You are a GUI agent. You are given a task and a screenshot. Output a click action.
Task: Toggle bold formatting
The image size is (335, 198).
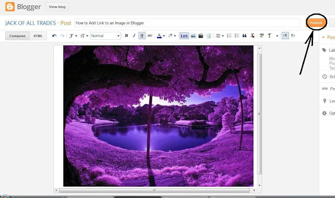click(127, 36)
